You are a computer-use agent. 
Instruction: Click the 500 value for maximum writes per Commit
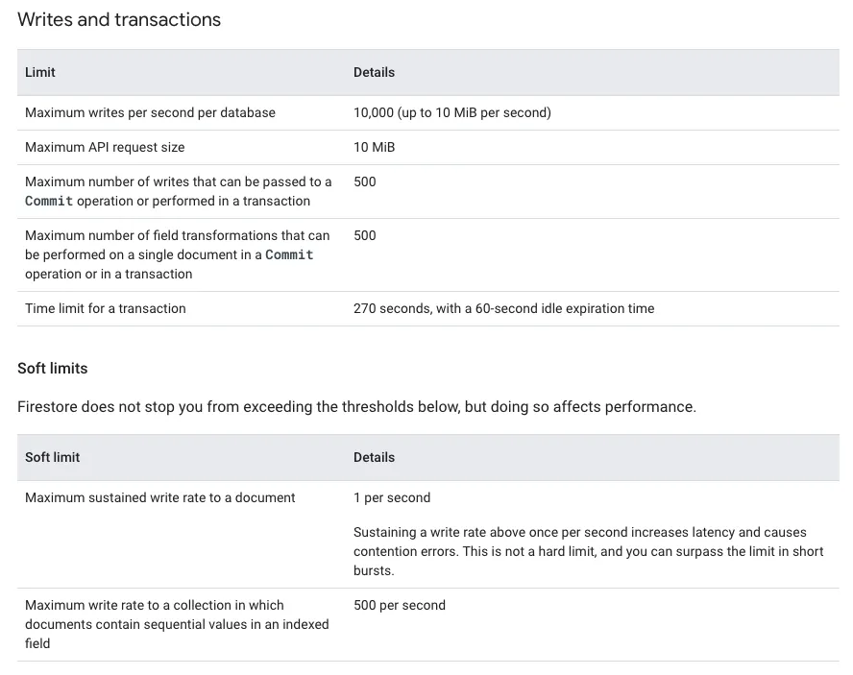(365, 181)
